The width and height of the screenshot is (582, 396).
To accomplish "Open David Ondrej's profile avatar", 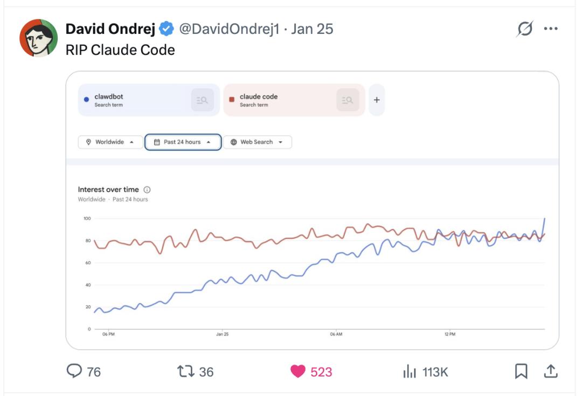I will [x=39, y=38].
